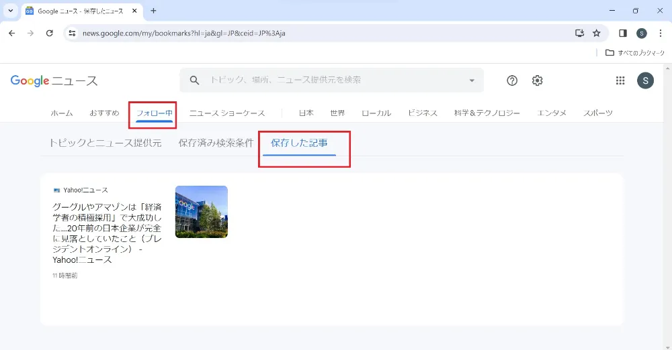Click the address bar URL

click(x=184, y=33)
